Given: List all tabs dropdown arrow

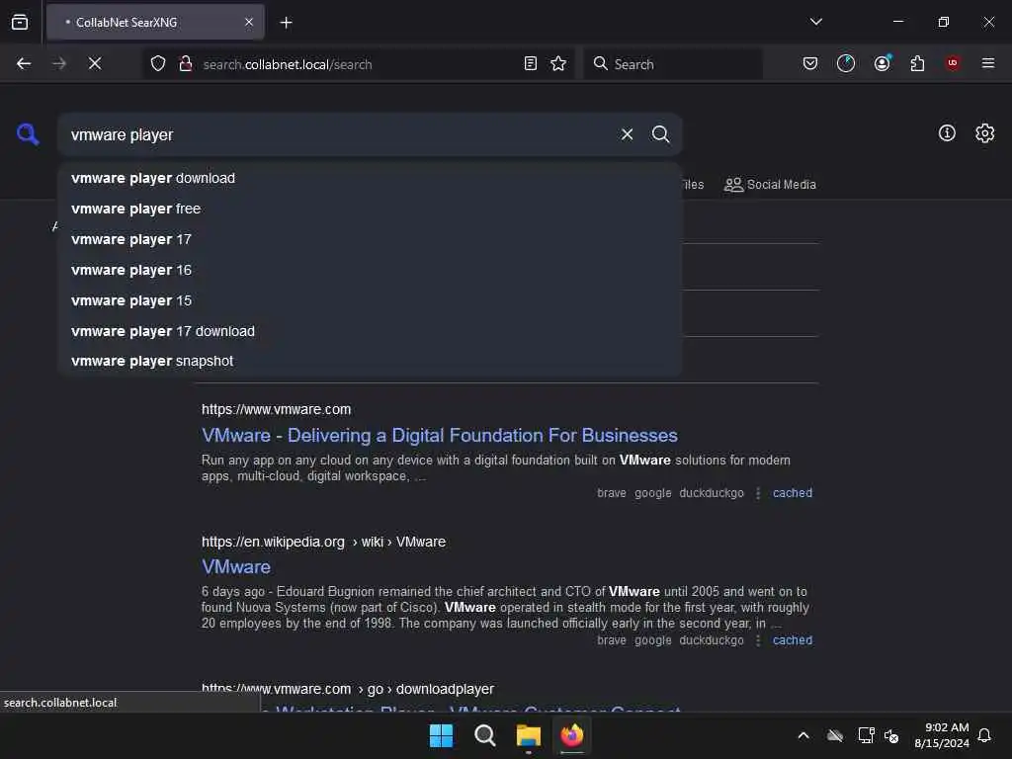Looking at the screenshot, I should pyautogui.click(x=815, y=22).
